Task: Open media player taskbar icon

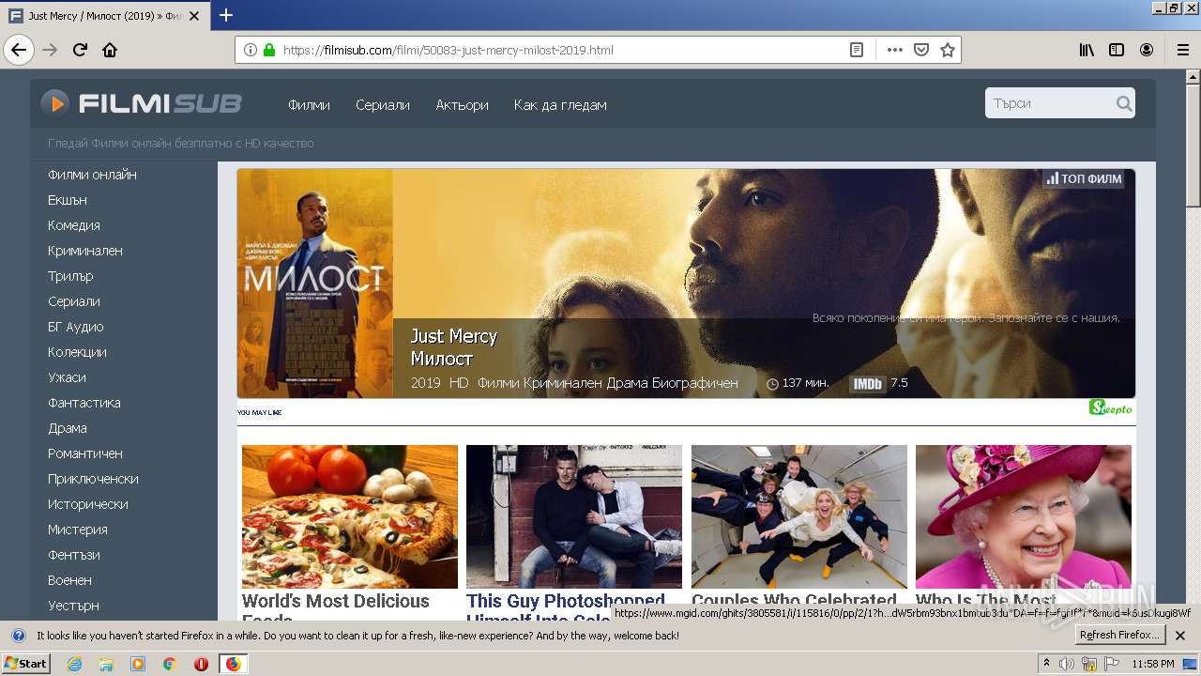Action: click(138, 664)
